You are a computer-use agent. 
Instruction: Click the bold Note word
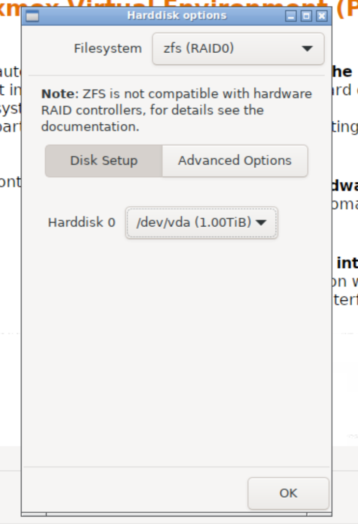[58, 94]
